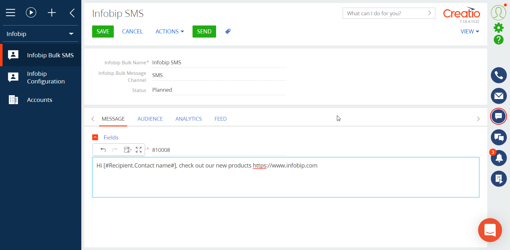Click the green SEND button
The height and width of the screenshot is (250, 510).
204,32
